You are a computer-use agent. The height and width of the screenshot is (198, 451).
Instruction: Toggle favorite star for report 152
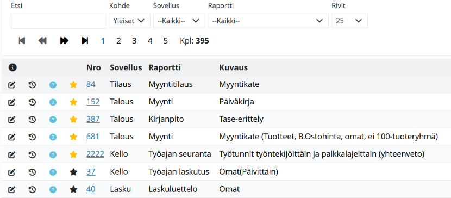point(74,102)
